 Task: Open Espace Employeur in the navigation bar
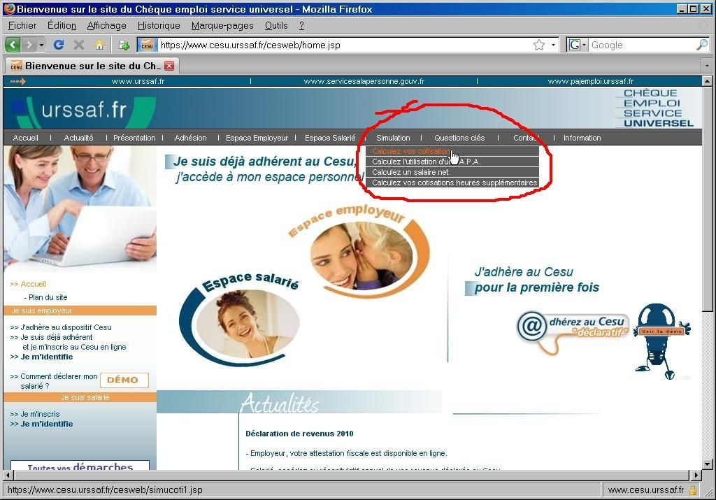click(257, 138)
